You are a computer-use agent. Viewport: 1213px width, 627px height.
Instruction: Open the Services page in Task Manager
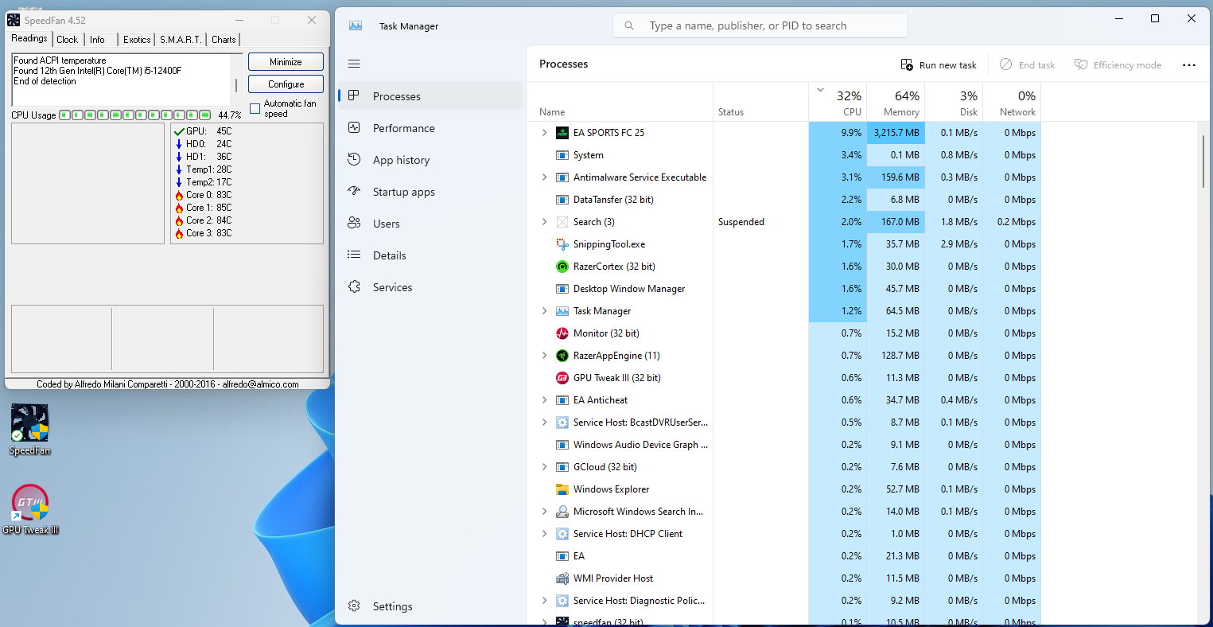430,287
